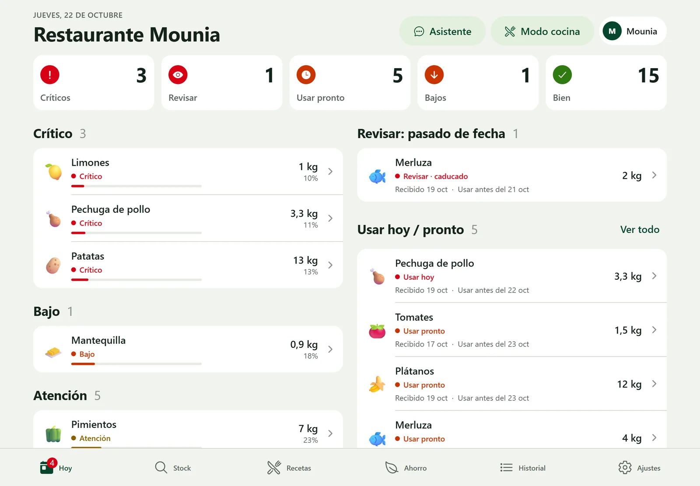Open the Mounia profile menu
The height and width of the screenshot is (486, 700).
point(633,31)
